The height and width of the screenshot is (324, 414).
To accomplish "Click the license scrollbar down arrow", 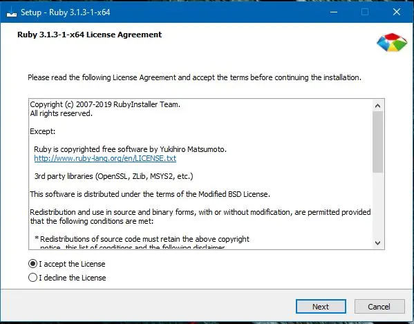I will coord(378,242).
